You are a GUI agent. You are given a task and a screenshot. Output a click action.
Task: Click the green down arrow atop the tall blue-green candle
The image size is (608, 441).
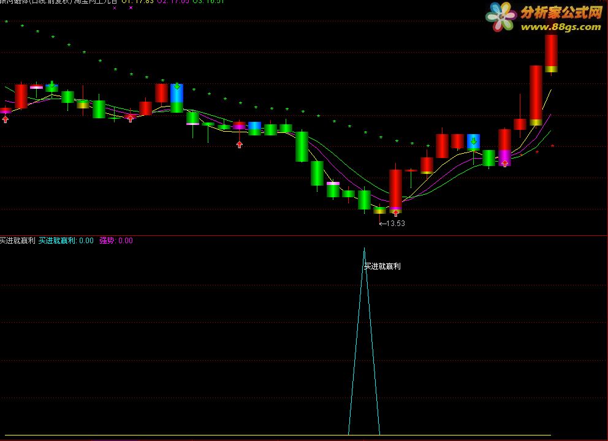177,86
